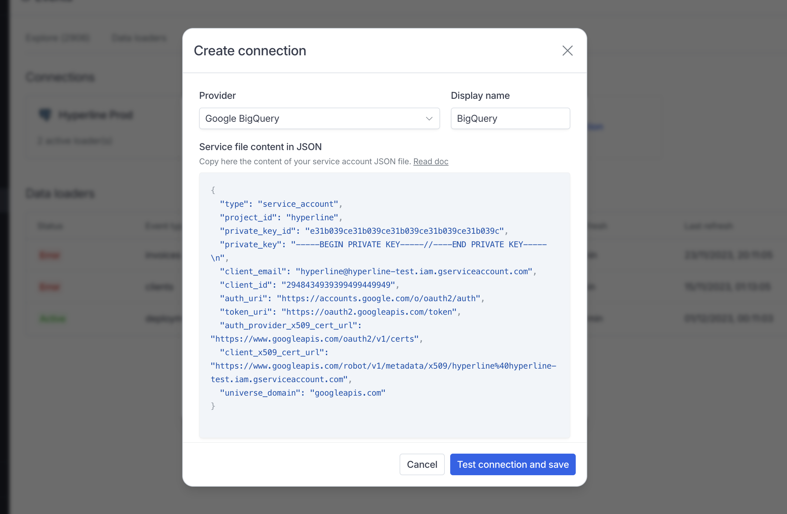
Task: Click the first red Error status
Action: click(x=50, y=255)
